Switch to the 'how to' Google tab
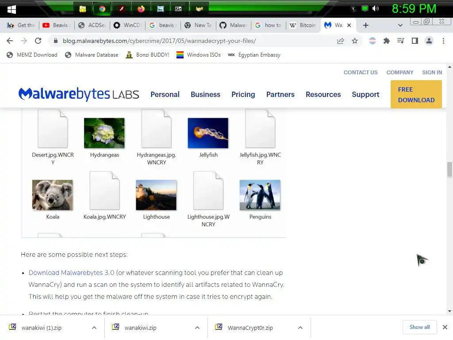This screenshot has height=340, width=453. coord(269,25)
